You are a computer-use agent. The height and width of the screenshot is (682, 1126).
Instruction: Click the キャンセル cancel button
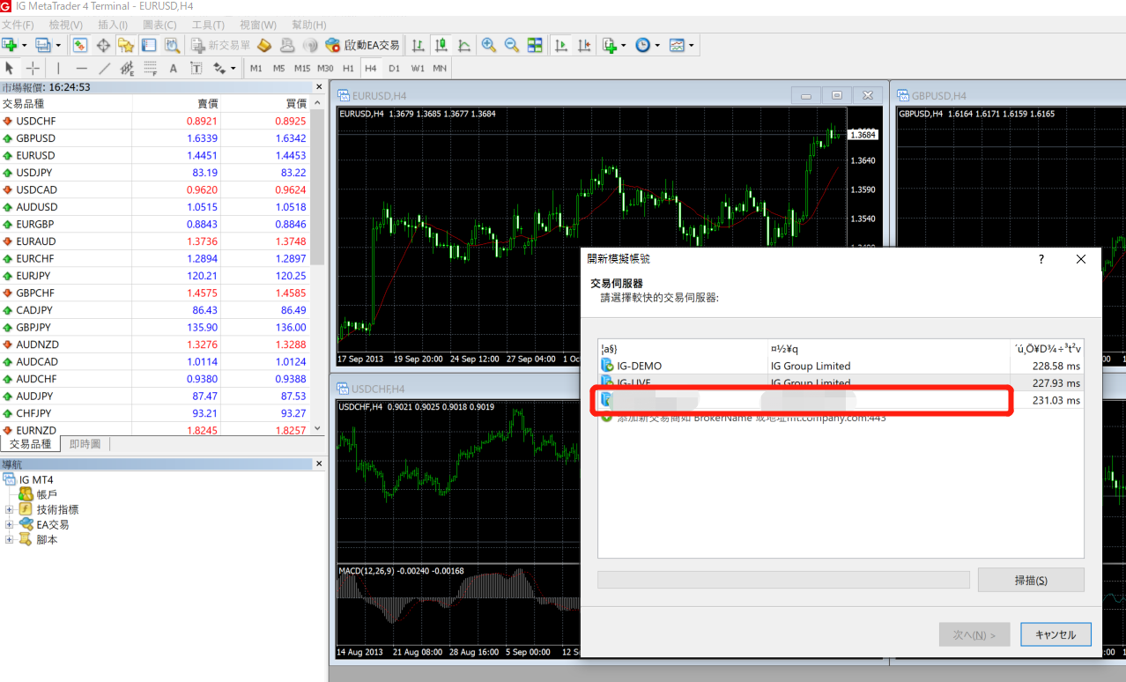[x=1056, y=634]
